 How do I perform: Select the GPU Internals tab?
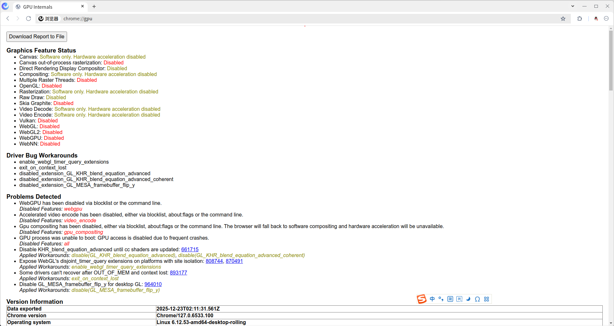click(x=50, y=7)
